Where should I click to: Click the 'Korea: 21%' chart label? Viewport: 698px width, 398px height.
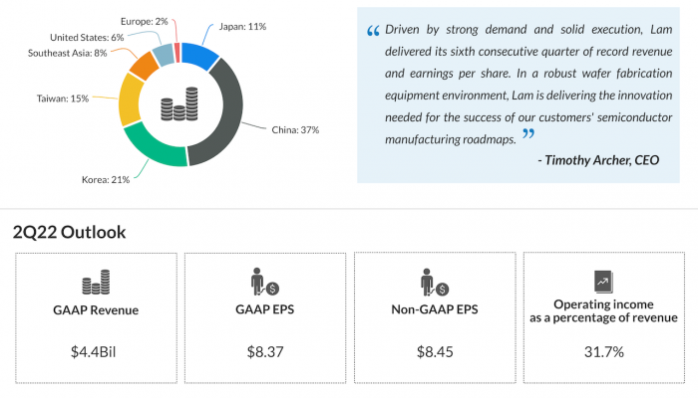(x=106, y=180)
